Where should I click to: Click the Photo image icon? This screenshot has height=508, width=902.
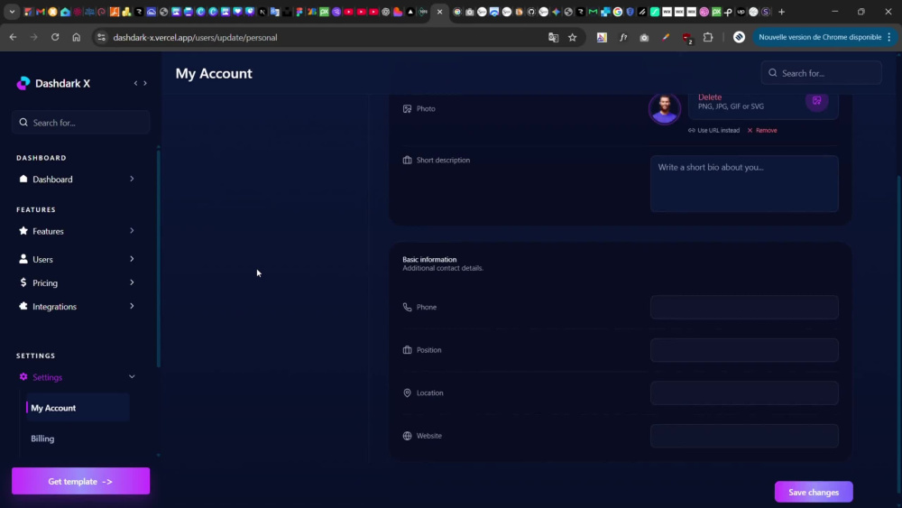(408, 109)
